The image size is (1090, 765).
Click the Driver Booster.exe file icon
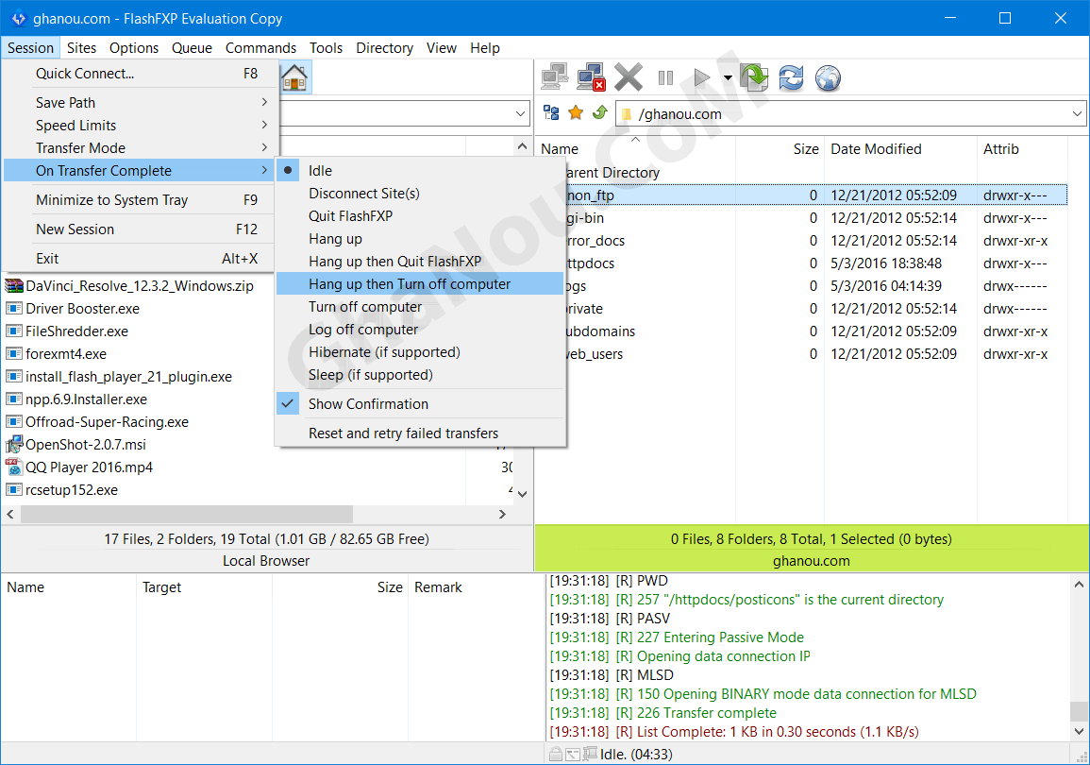[14, 308]
